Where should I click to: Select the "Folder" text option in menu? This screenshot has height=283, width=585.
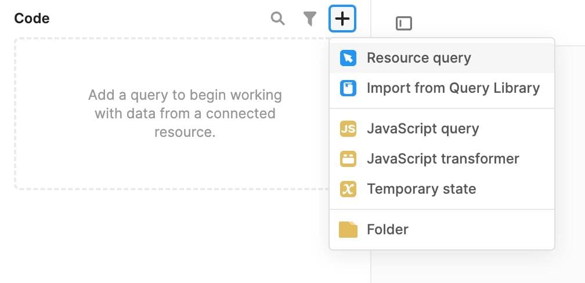(x=387, y=230)
